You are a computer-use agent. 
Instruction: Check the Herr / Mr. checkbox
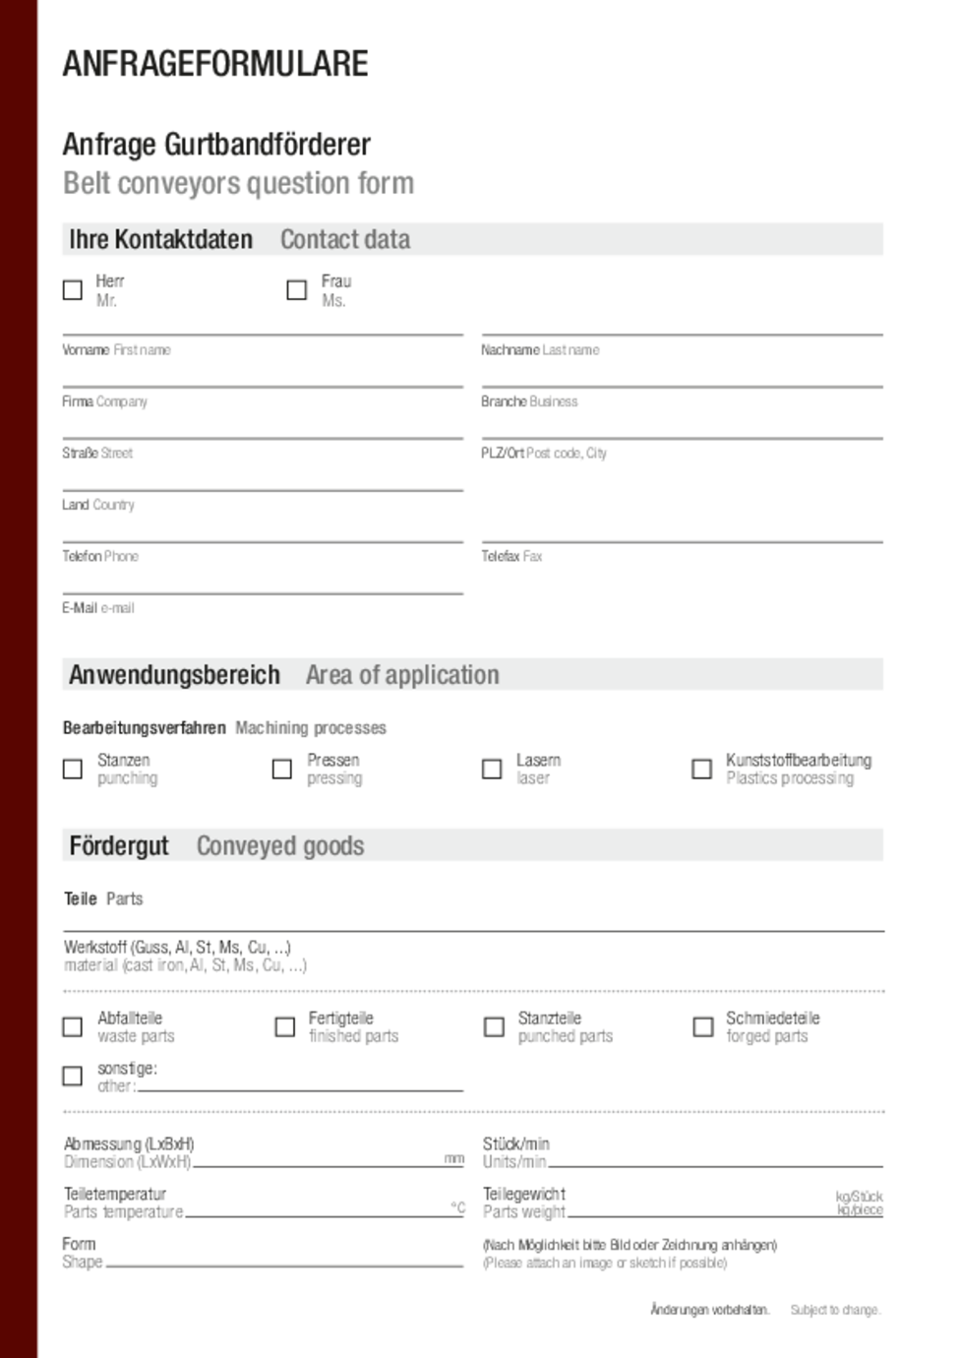(72, 289)
